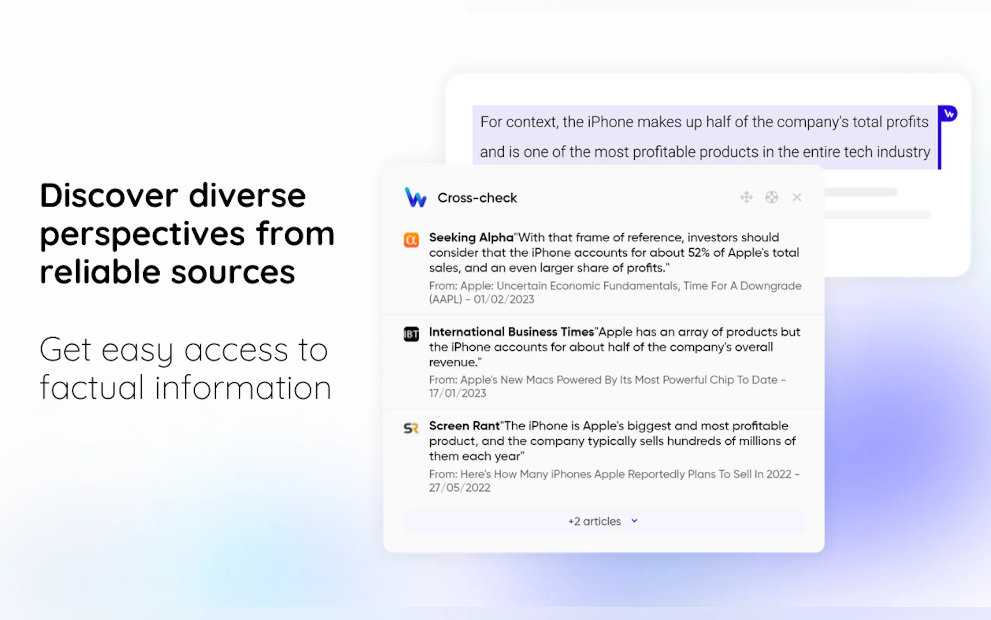Click the orange Seeking Alpha source icon

(x=411, y=240)
